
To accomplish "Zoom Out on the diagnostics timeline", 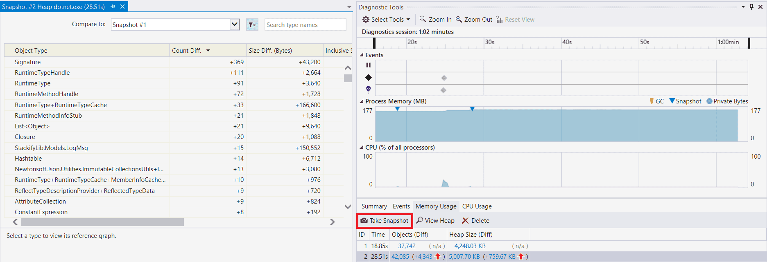I will [474, 20].
